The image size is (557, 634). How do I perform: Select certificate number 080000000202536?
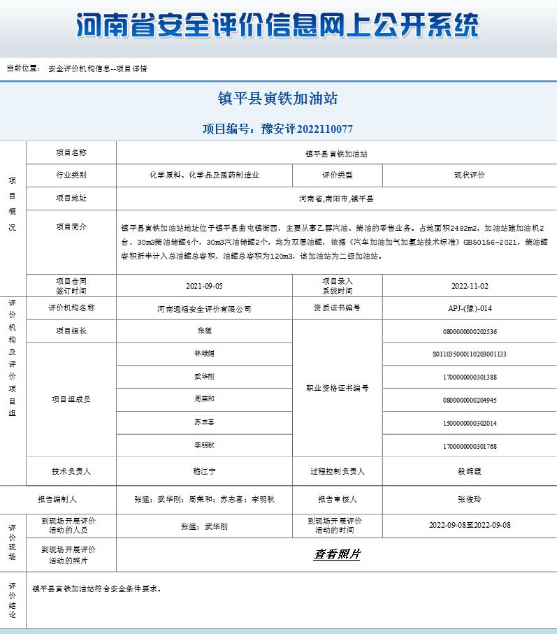tap(470, 331)
